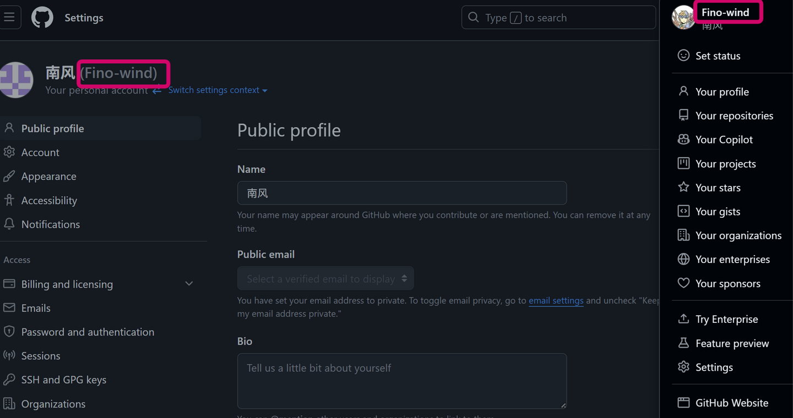
Task: Click the upload icon beside Try Enterprise
Action: click(x=683, y=319)
